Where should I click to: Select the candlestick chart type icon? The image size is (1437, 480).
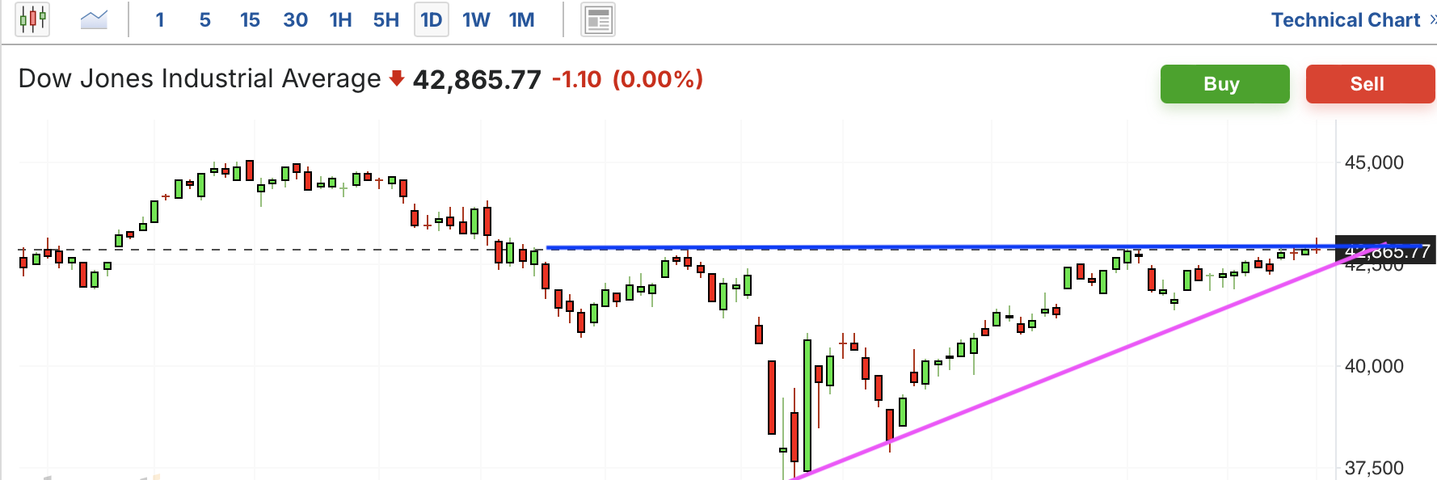[32, 19]
